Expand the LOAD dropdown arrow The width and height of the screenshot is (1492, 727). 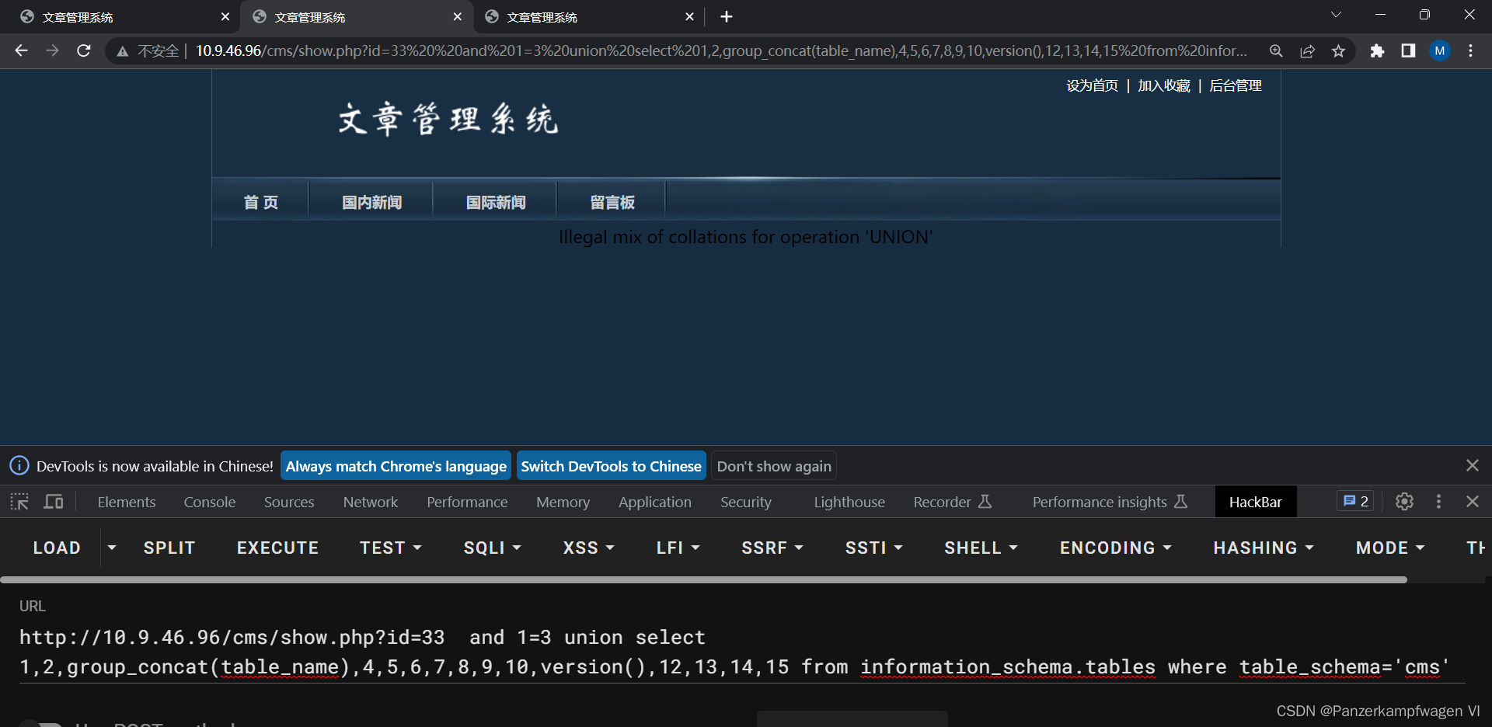[x=112, y=548]
